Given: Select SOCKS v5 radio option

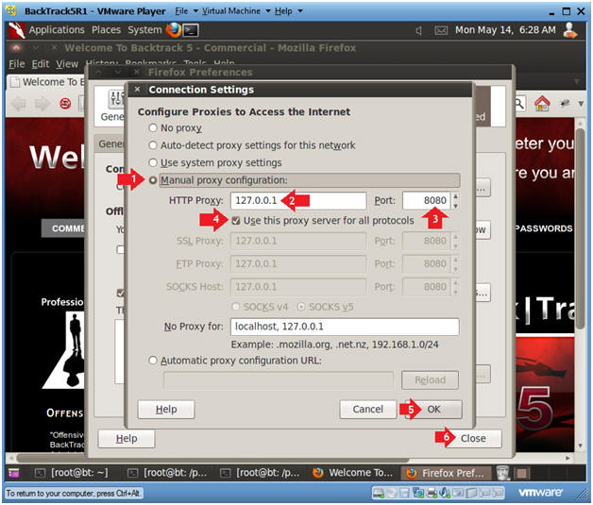Looking at the screenshot, I should [301, 307].
